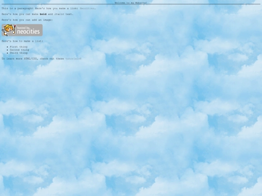Click the italic word in the paragraph

point(59,14)
